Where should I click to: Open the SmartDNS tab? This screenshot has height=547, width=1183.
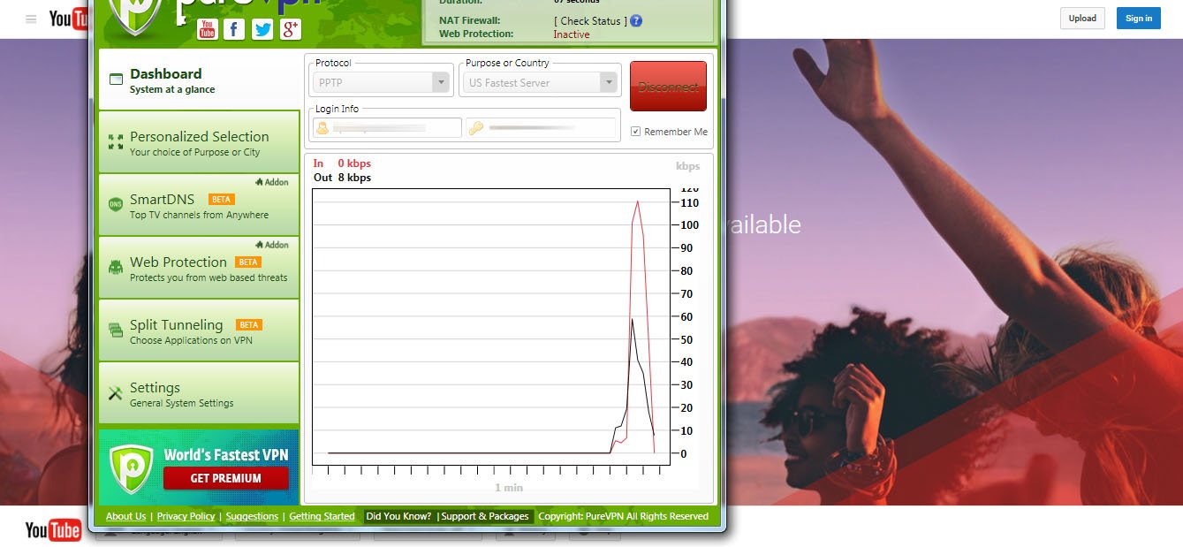(x=199, y=205)
